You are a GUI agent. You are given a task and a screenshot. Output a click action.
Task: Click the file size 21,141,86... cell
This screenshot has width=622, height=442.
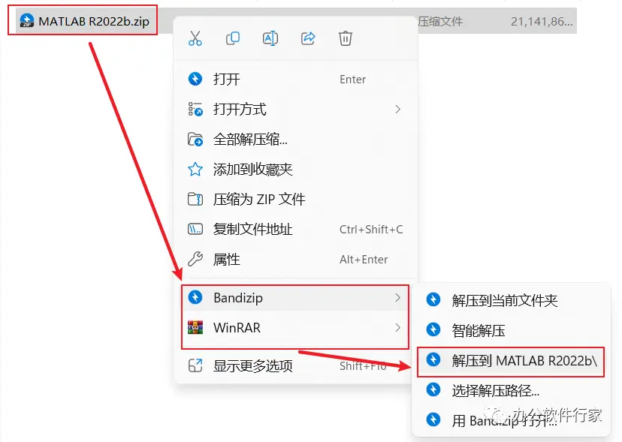542,22
